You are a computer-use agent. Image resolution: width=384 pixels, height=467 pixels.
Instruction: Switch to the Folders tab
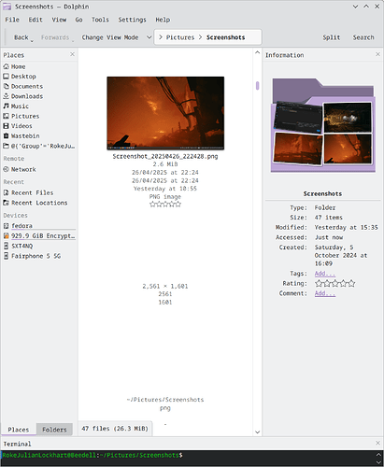pos(54,430)
